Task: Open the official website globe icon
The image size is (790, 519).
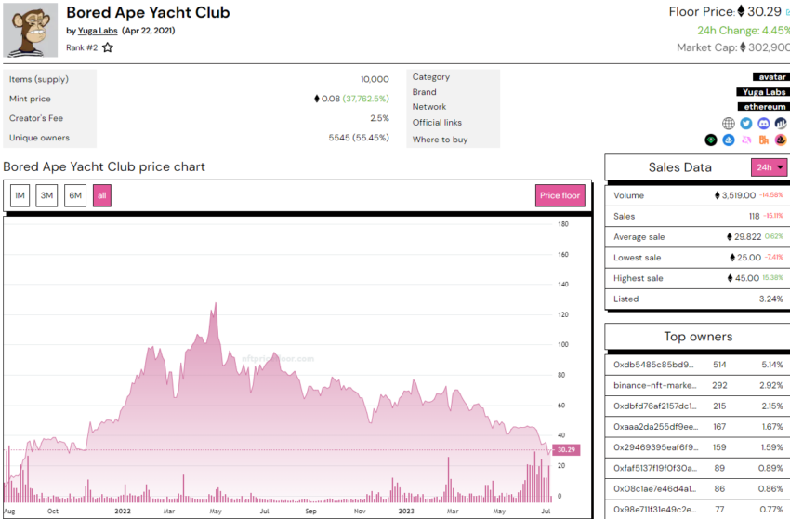Action: pos(729,123)
